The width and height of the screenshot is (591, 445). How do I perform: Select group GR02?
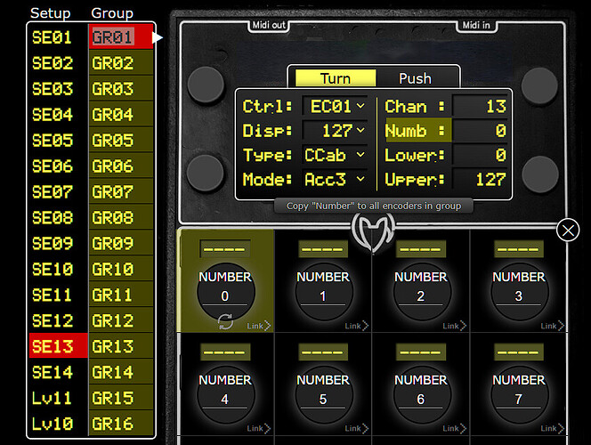(x=121, y=63)
